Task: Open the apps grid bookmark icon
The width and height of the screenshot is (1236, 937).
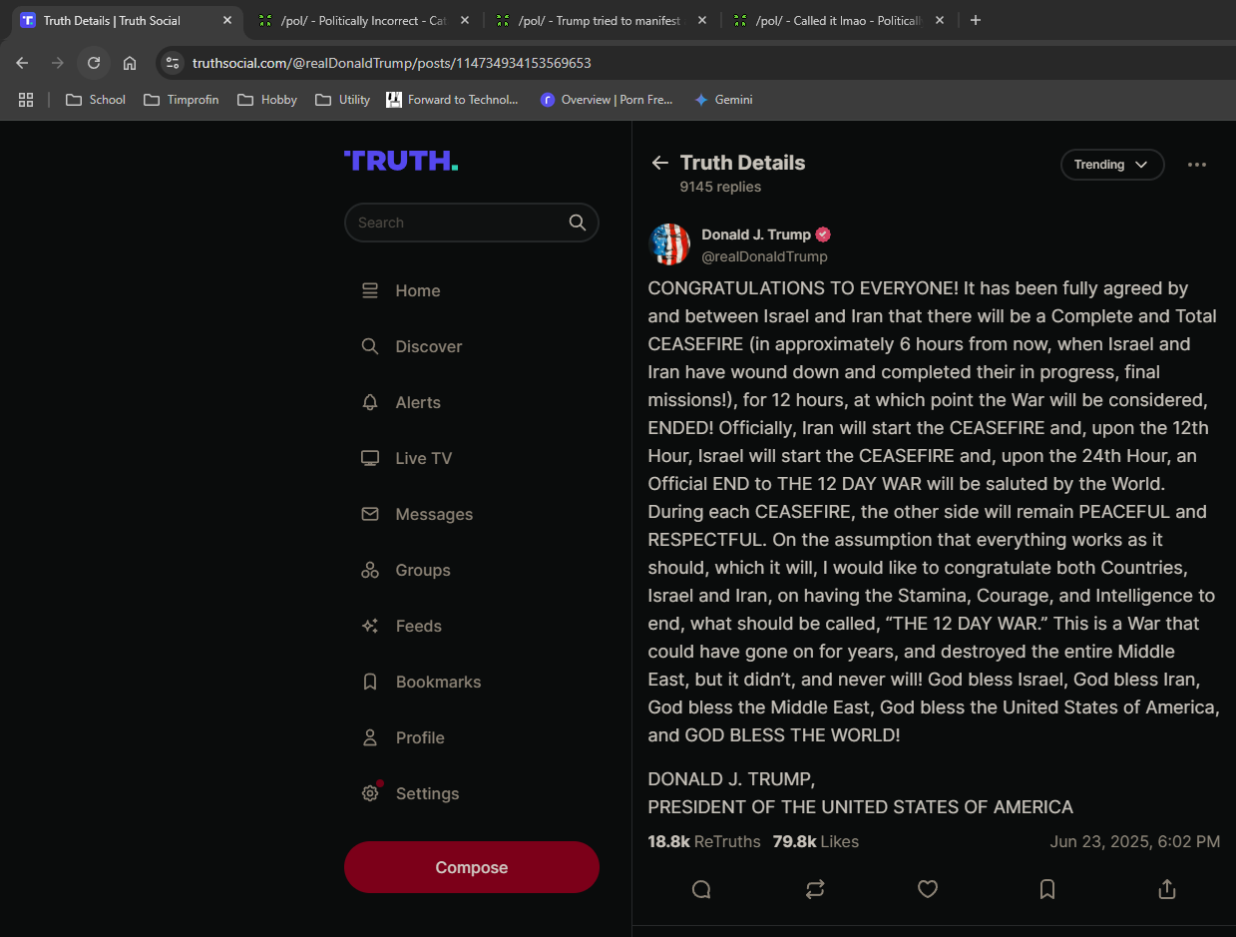Action: click(x=26, y=100)
